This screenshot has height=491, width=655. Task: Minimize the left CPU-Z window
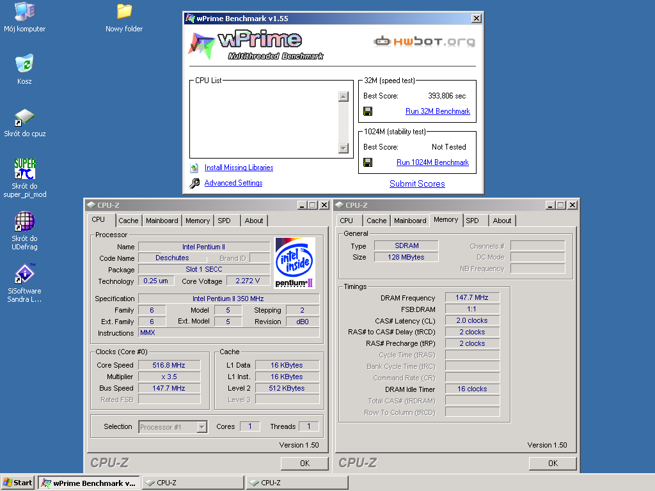tap(302, 205)
